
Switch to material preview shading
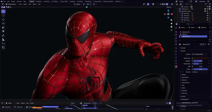(x=165, y=4)
